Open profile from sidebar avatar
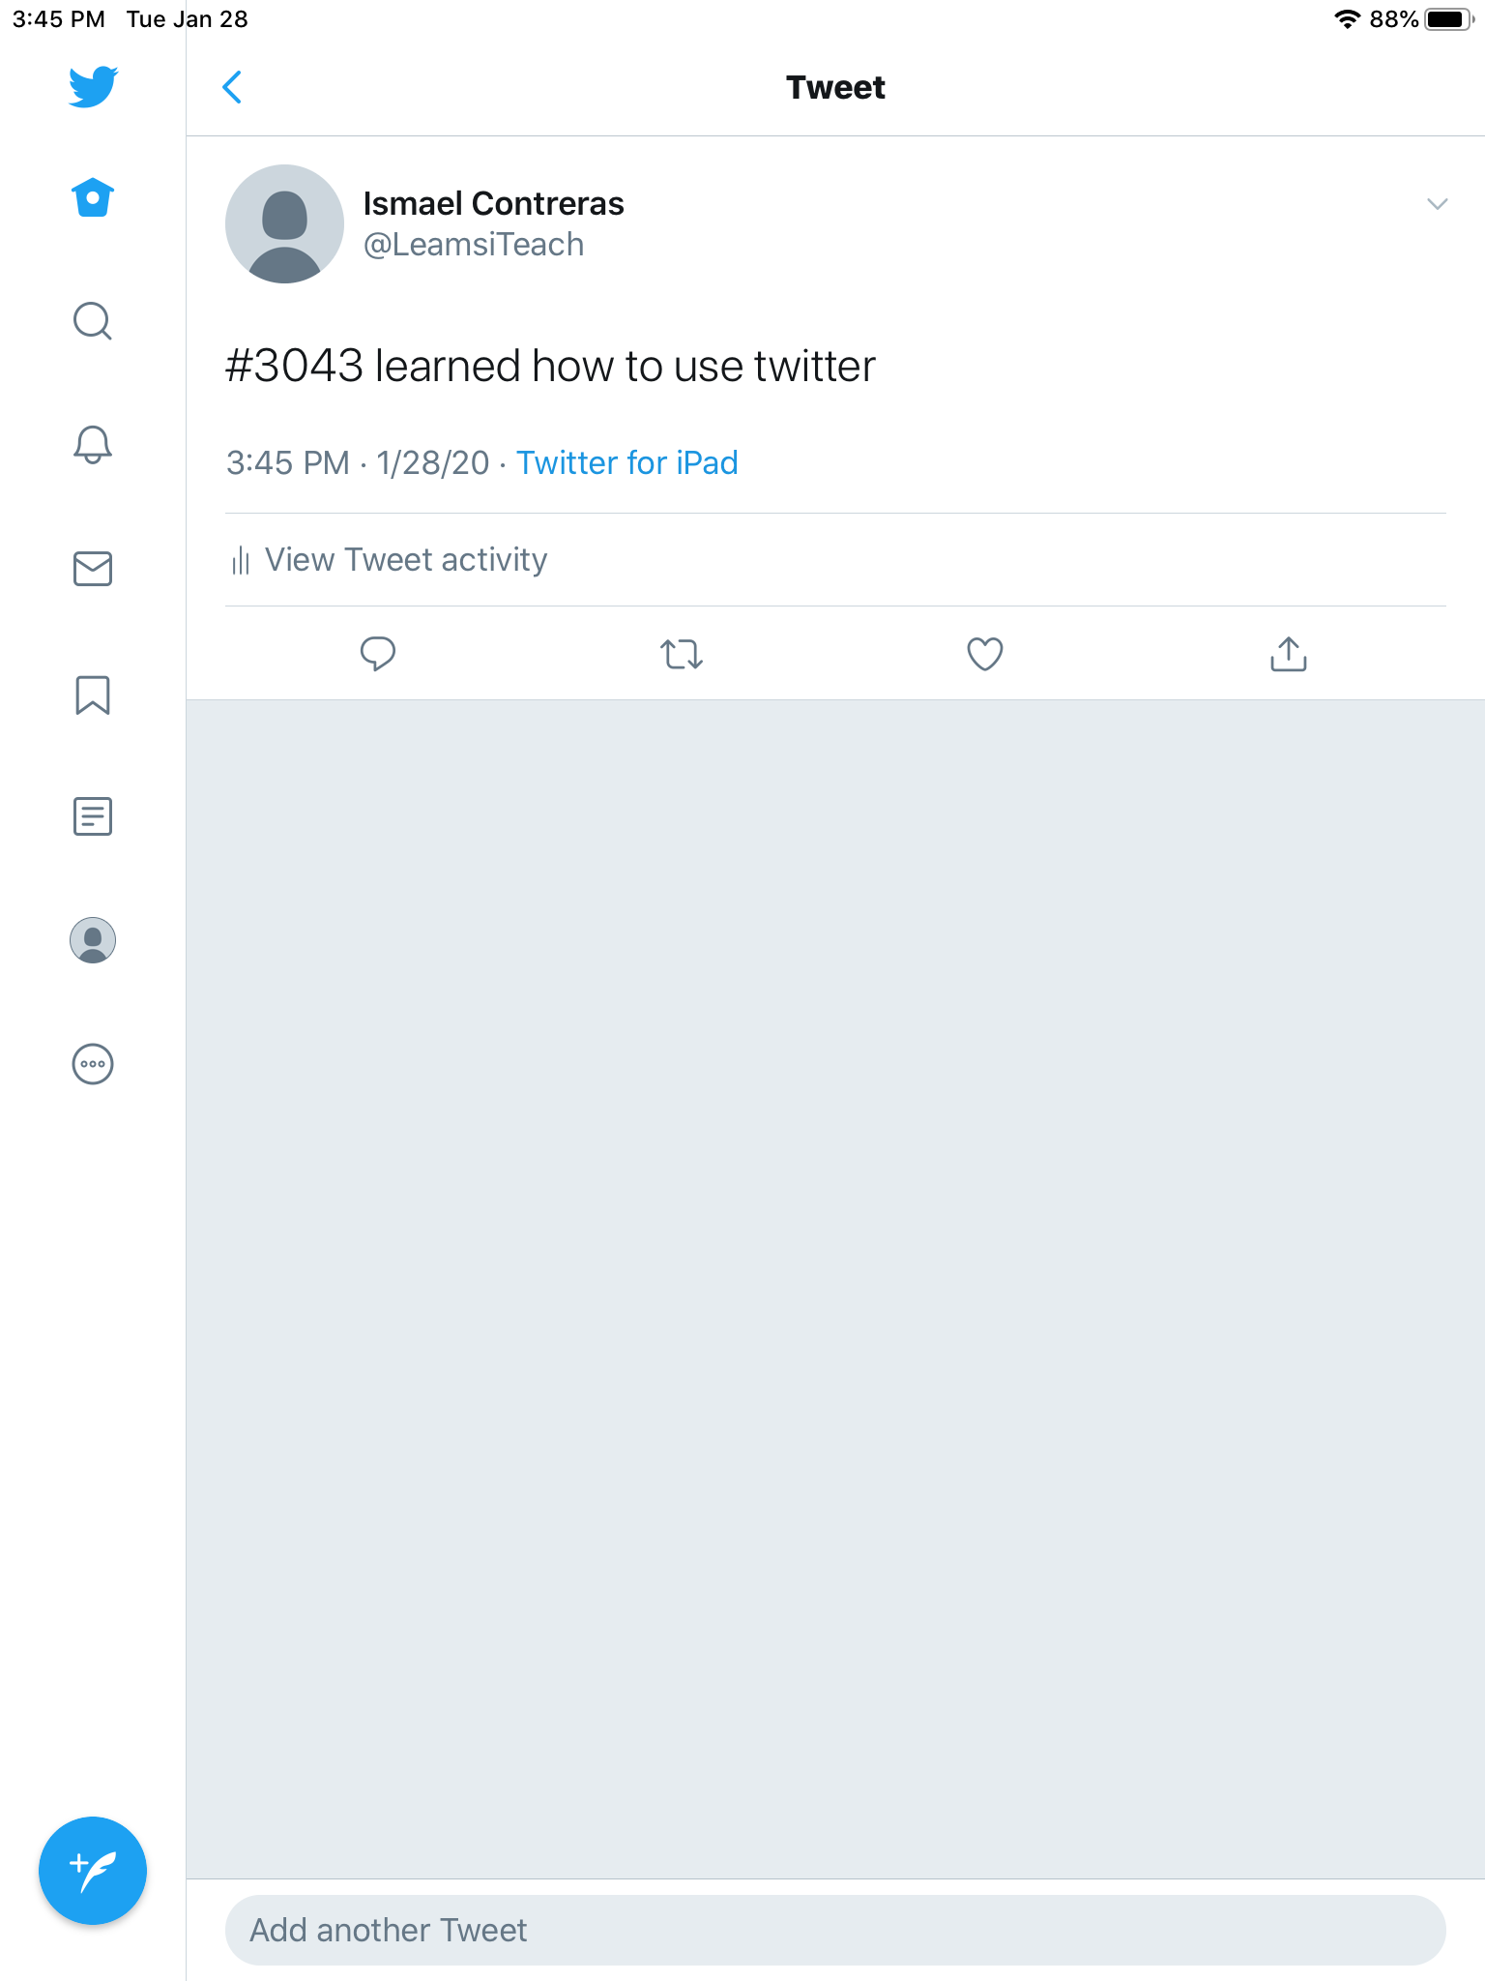Image resolution: width=1485 pixels, height=1981 pixels. pyautogui.click(x=93, y=940)
